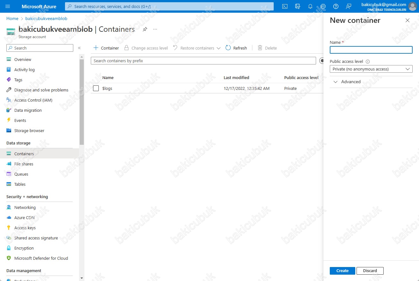Screen dimensions: 419x281
Task: Click the user account avatar
Action: [412, 6]
